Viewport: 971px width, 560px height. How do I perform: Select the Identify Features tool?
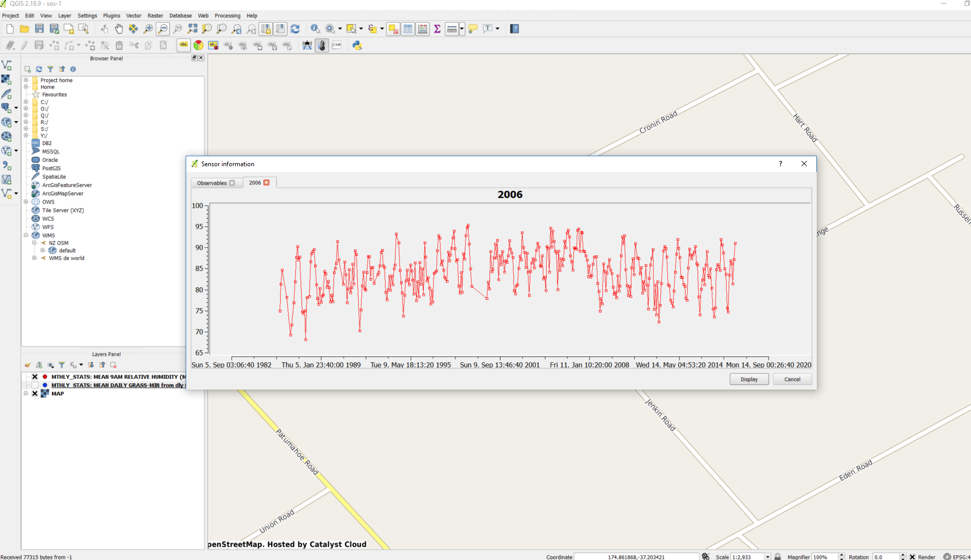(315, 29)
